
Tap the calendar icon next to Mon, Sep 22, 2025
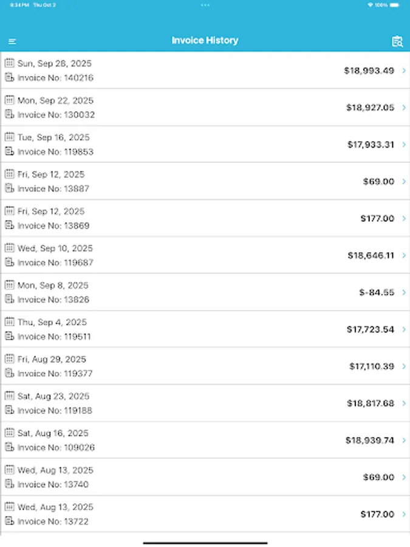(x=9, y=100)
